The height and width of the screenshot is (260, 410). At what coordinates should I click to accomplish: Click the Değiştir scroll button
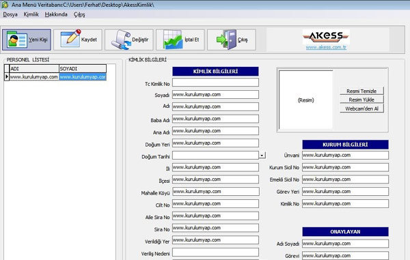point(129,40)
